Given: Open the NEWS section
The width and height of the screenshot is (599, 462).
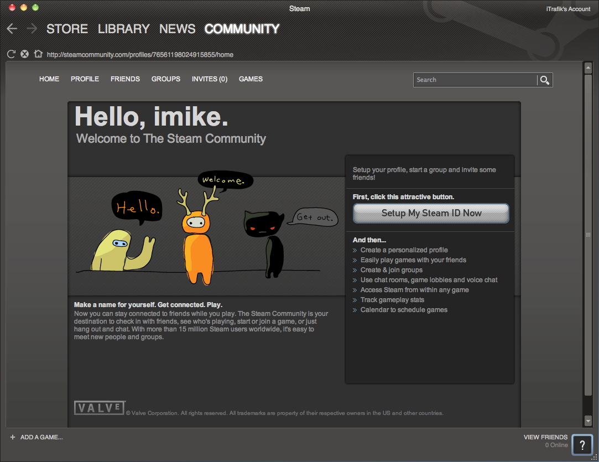Looking at the screenshot, I should pos(177,29).
